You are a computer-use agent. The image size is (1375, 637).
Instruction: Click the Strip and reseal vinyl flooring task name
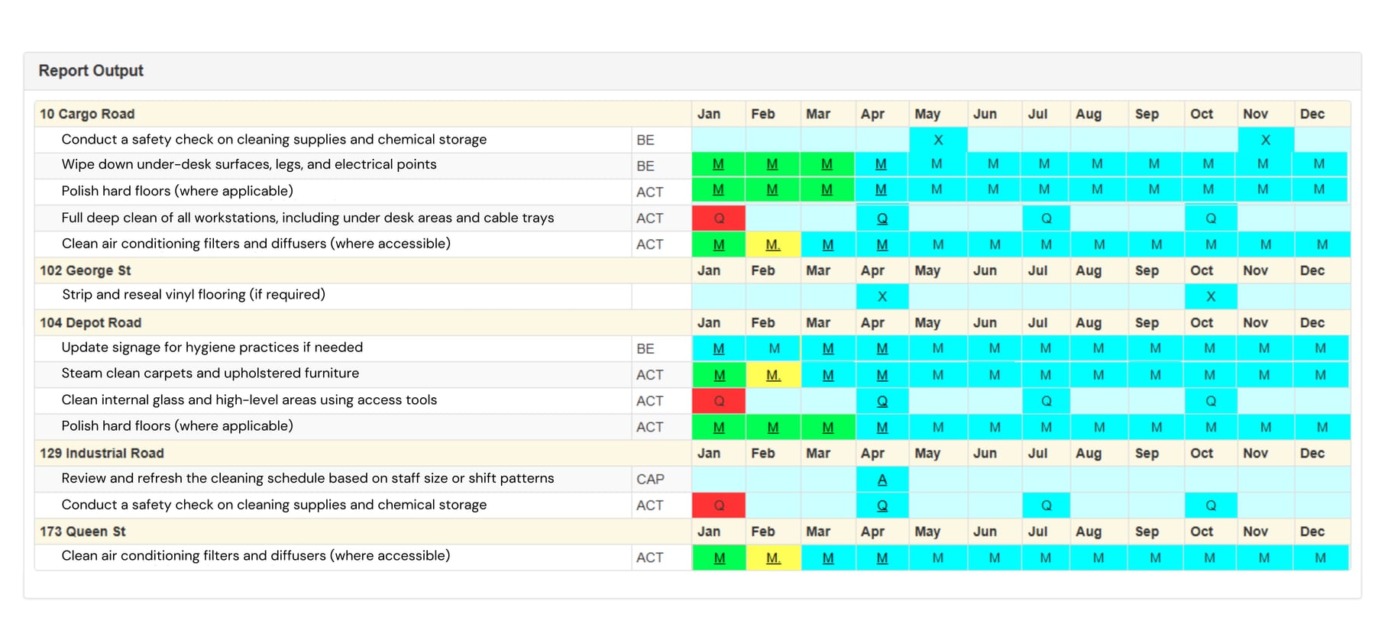[193, 294]
